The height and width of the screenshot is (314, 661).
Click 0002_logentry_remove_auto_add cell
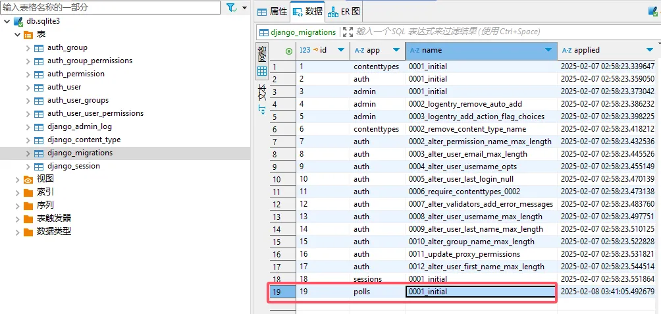click(481, 104)
